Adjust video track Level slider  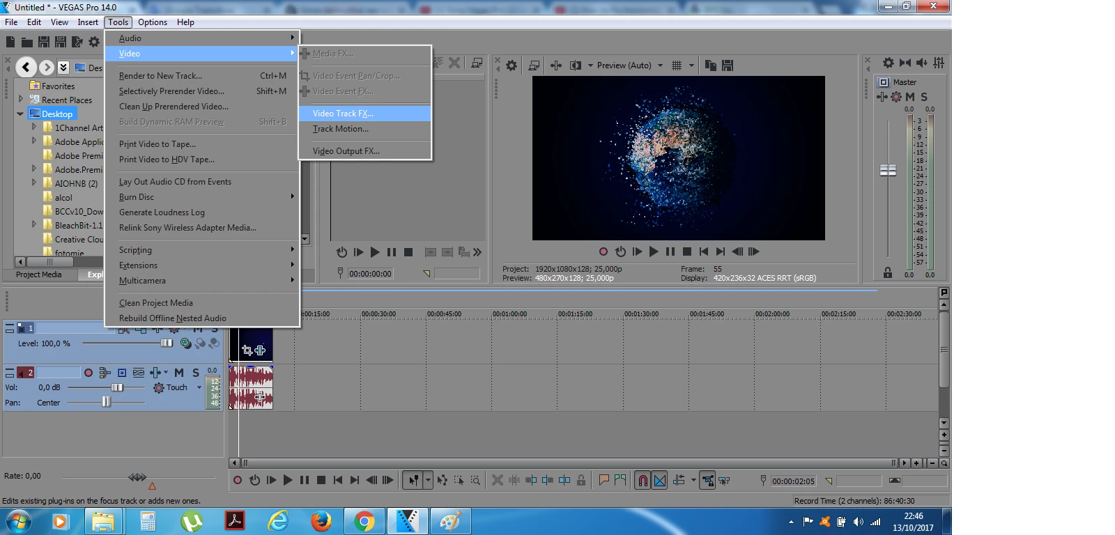point(167,343)
